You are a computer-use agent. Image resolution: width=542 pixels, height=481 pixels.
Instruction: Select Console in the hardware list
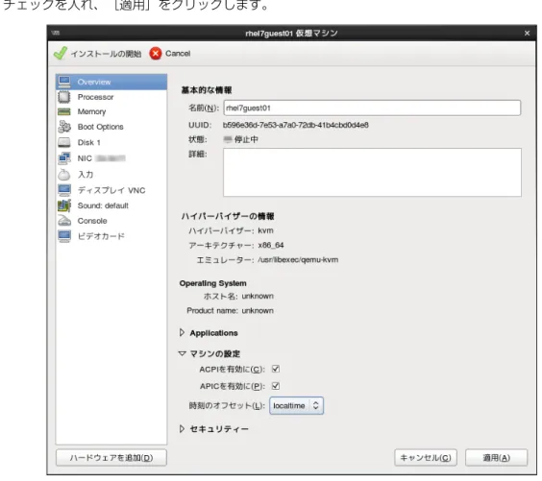point(111,221)
